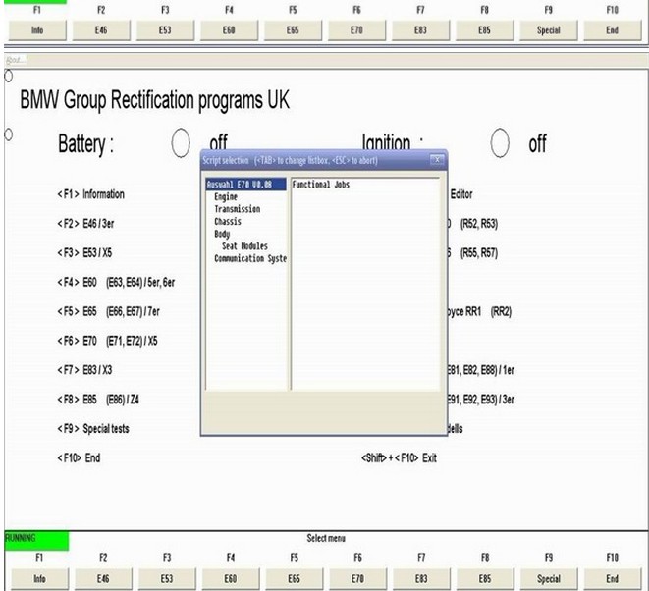649x591 pixels.
Task: Click the top E60 button under F4
Action: pyautogui.click(x=229, y=30)
